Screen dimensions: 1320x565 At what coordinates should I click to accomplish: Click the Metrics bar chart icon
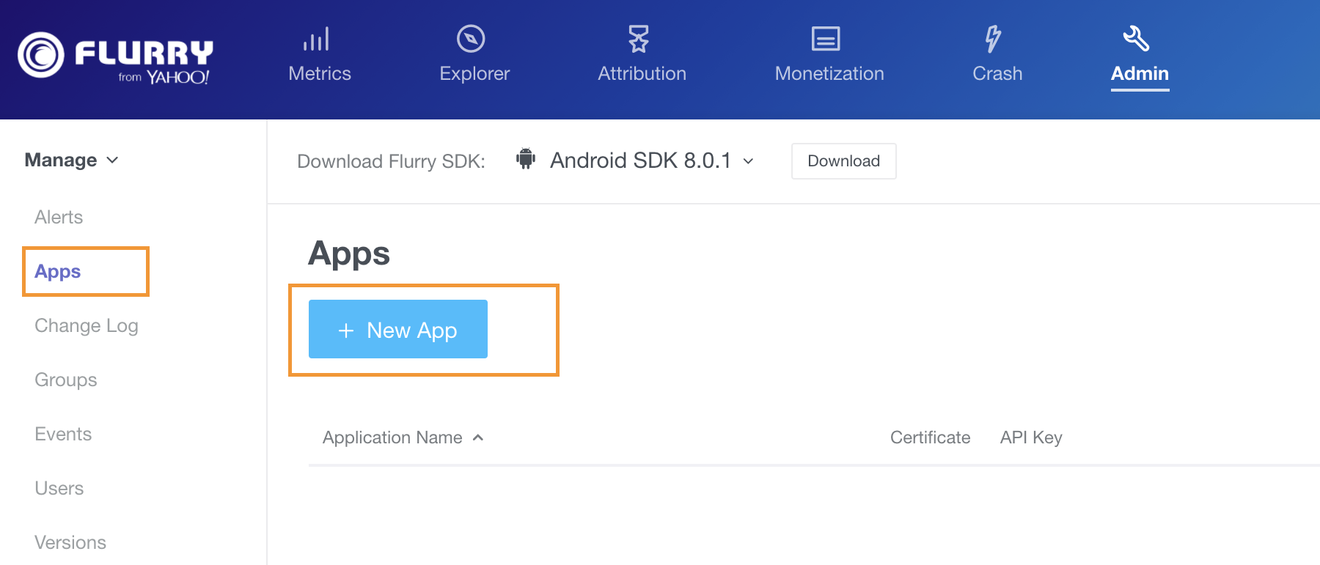(316, 39)
